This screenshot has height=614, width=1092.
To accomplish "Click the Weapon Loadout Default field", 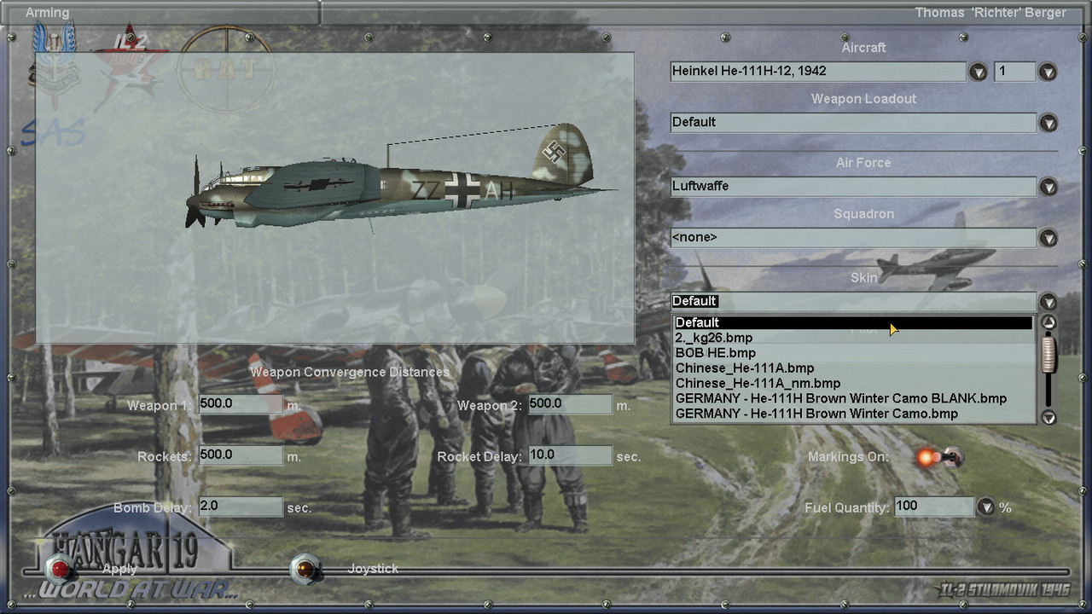I will [x=853, y=123].
